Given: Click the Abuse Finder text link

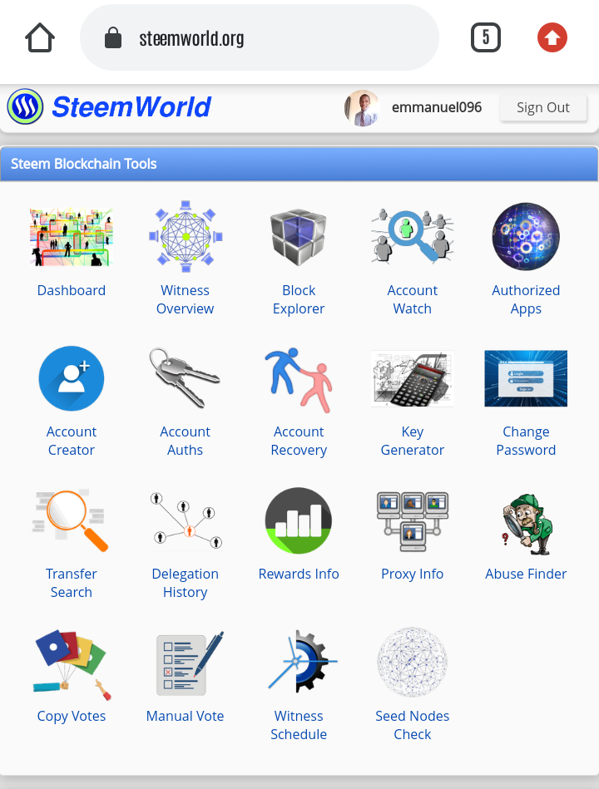Looking at the screenshot, I should 526,574.
